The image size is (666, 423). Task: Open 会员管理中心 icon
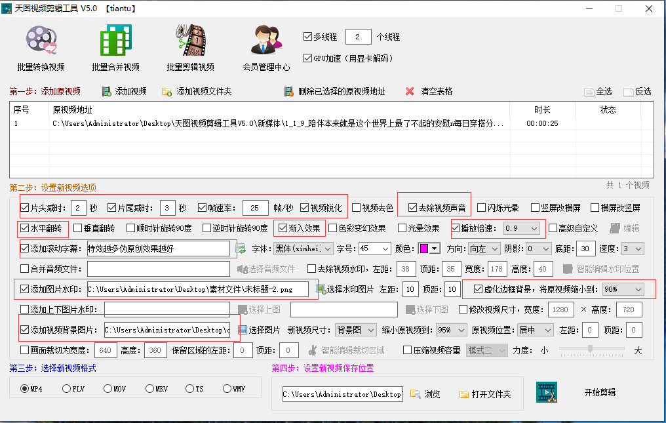coord(266,42)
